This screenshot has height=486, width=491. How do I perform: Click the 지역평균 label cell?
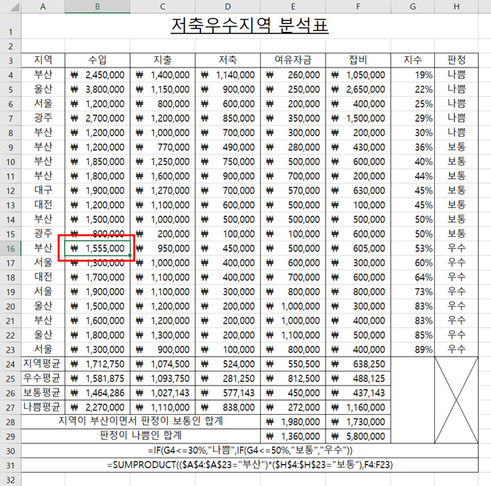click(43, 363)
